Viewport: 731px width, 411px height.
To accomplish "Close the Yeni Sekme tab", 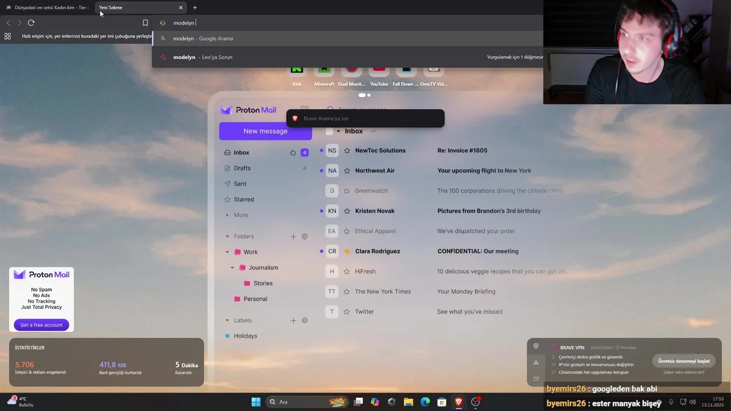I will coord(181,7).
